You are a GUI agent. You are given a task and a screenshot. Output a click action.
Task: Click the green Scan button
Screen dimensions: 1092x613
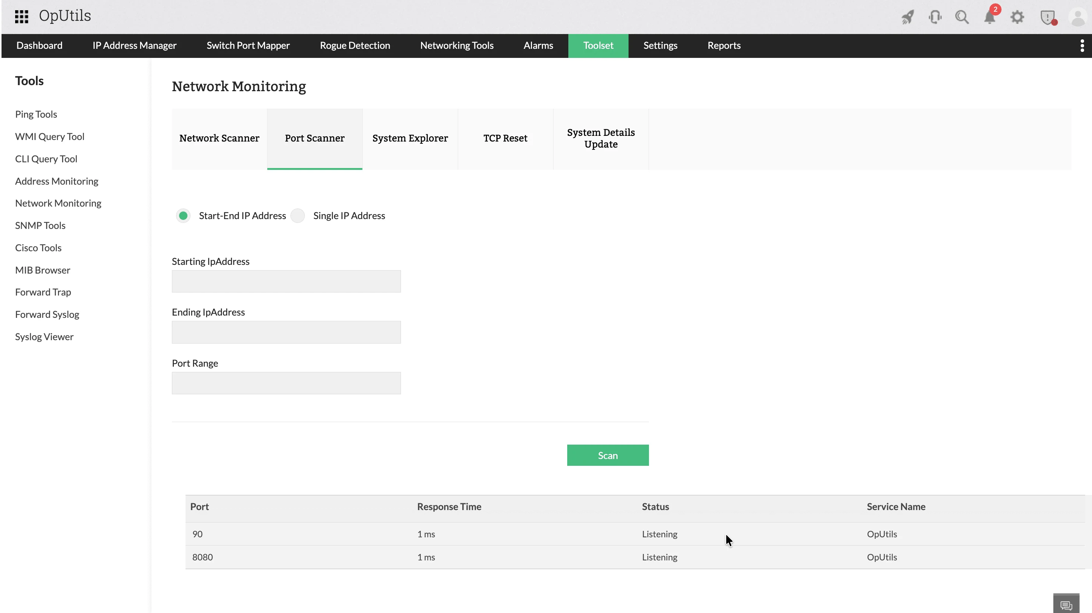point(607,456)
